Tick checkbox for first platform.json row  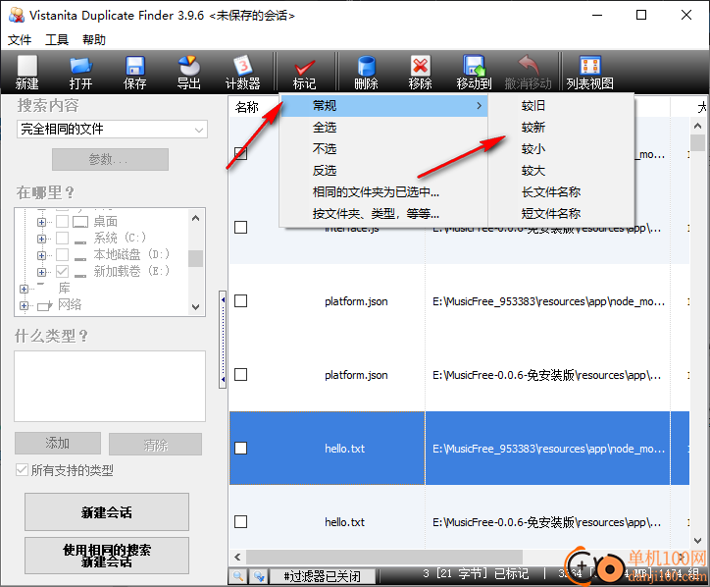coord(241,301)
